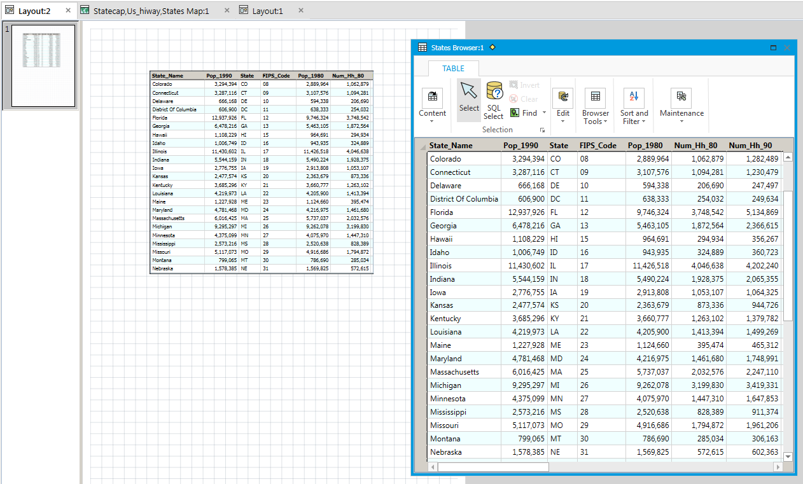Click the pin diamond on States Browser titlebar
This screenshot has width=803, height=484.
click(x=491, y=47)
